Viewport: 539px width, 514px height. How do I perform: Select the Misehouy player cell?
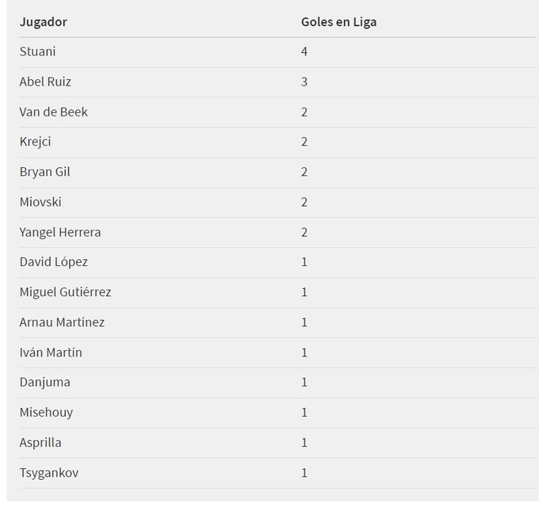pos(46,412)
